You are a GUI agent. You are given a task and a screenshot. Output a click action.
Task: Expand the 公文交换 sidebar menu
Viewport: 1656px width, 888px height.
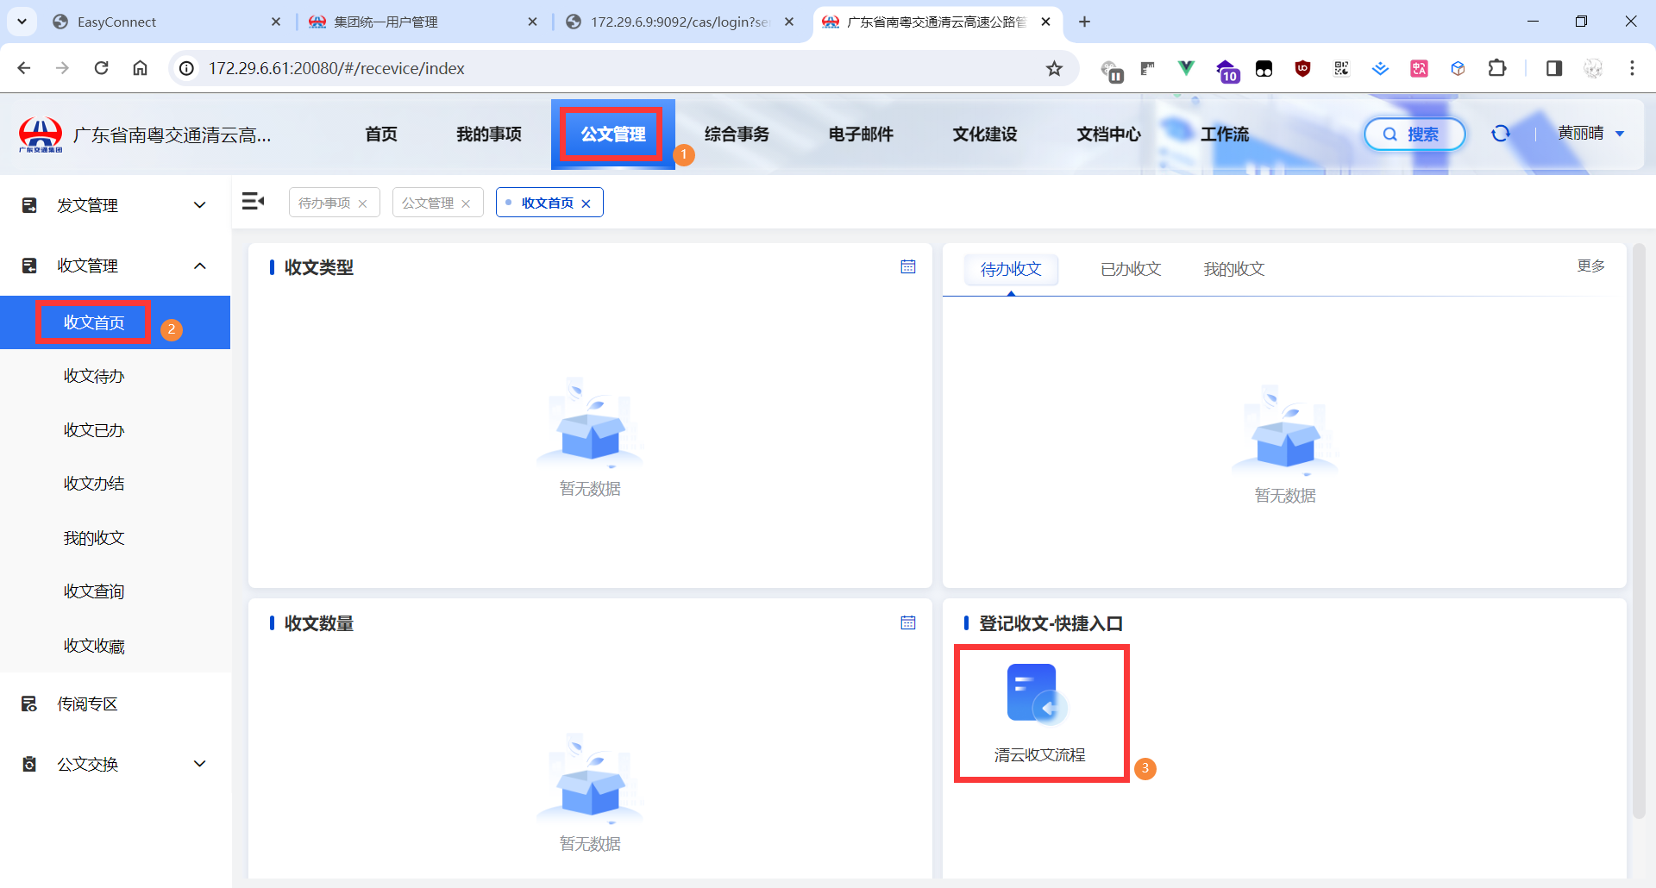tap(116, 764)
